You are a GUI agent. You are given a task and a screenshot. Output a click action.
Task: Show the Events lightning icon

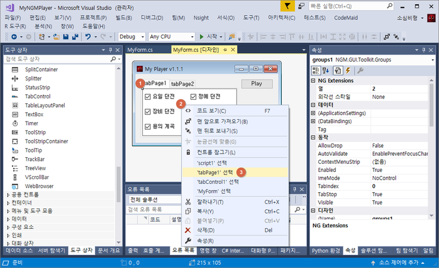click(348, 71)
